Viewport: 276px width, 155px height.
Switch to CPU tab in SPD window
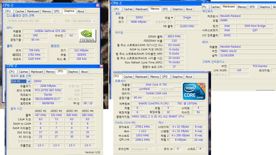point(11,72)
